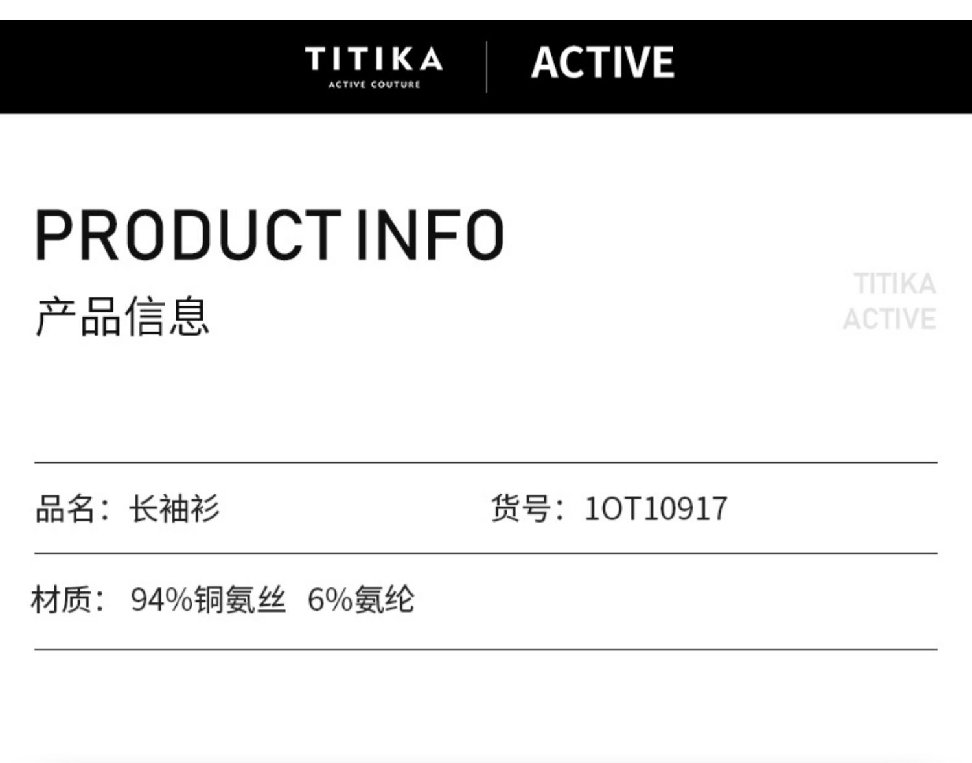This screenshot has height=763, width=972.
Task: Click the divider line below 材质 row
Action: (x=486, y=649)
